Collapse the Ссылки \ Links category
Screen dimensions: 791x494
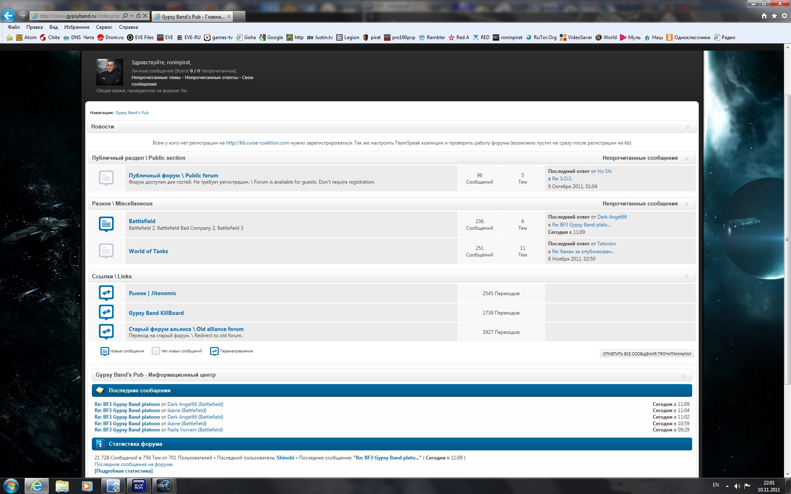click(x=686, y=276)
